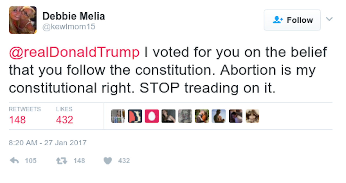View the 148 retweets list
346x183 pixels.
coord(18,119)
